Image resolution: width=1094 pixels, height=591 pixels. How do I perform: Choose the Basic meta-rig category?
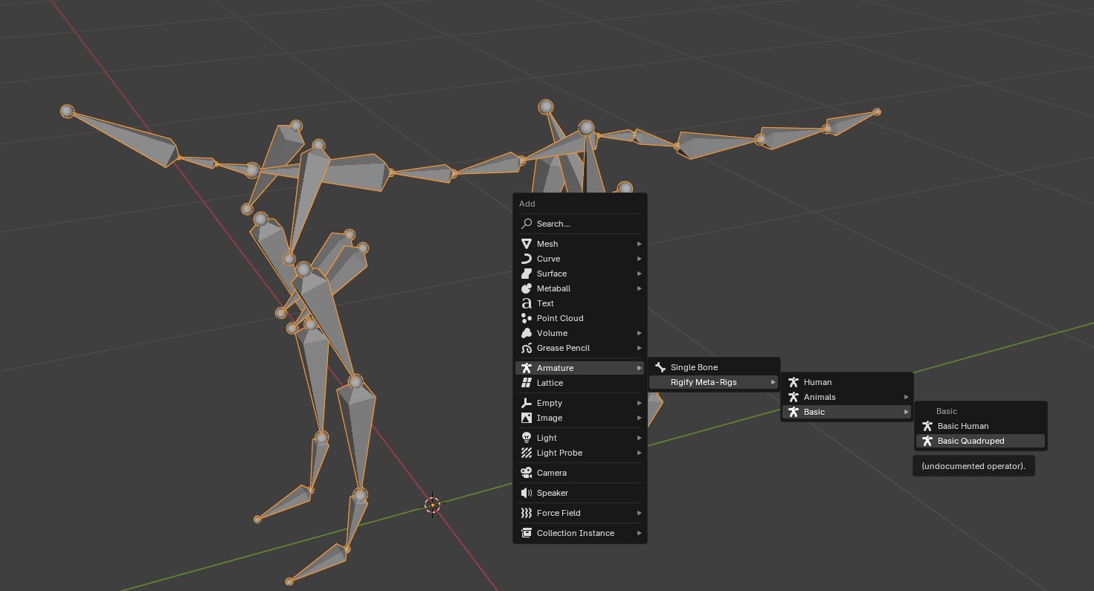pyautogui.click(x=847, y=412)
